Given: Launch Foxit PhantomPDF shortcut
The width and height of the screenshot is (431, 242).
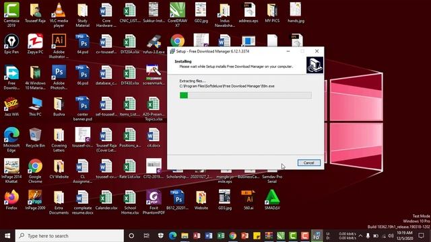Looking at the screenshot, I should [154, 202].
